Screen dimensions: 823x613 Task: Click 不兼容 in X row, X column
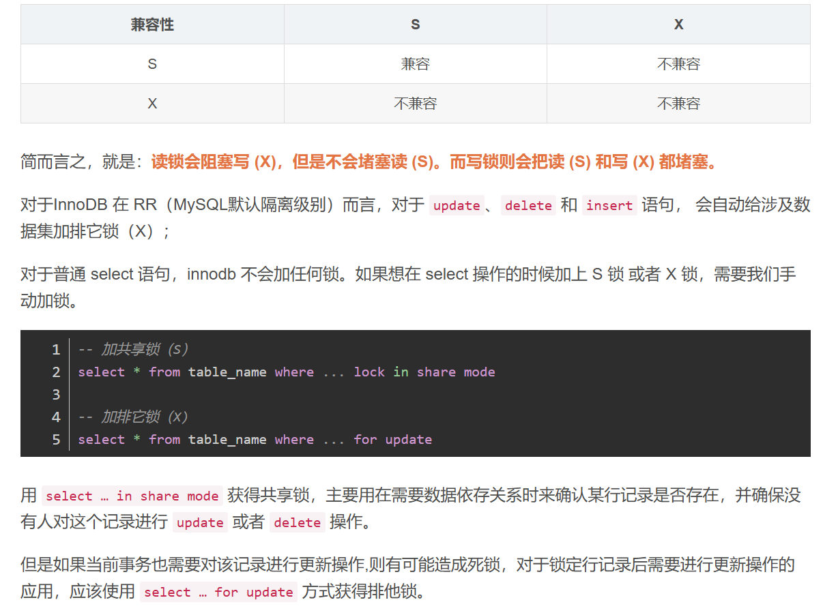tap(678, 104)
